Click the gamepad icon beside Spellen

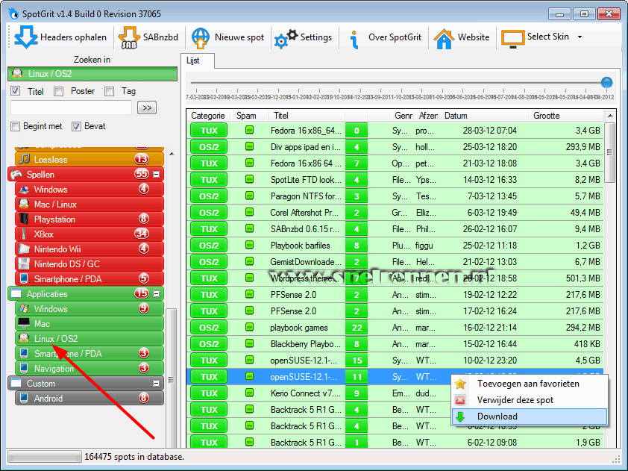[x=16, y=175]
